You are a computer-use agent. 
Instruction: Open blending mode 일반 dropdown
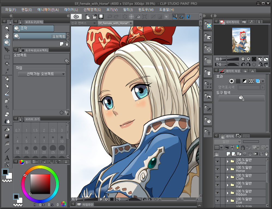point(228,142)
